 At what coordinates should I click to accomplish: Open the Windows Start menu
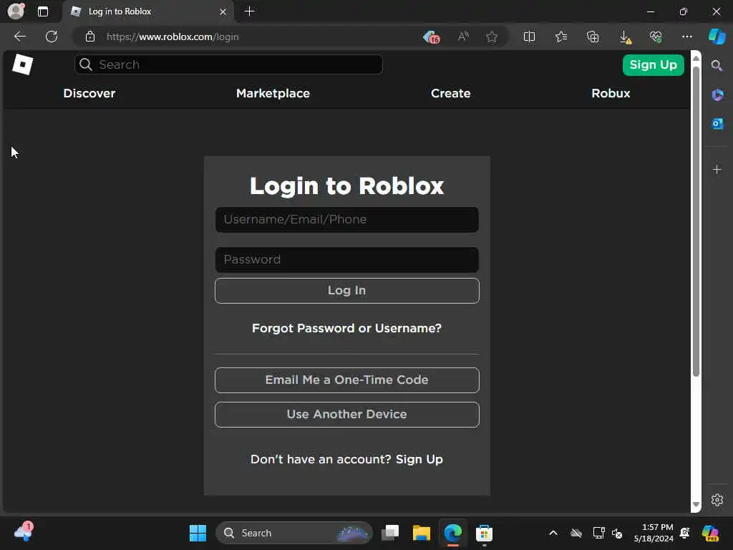pyautogui.click(x=198, y=533)
